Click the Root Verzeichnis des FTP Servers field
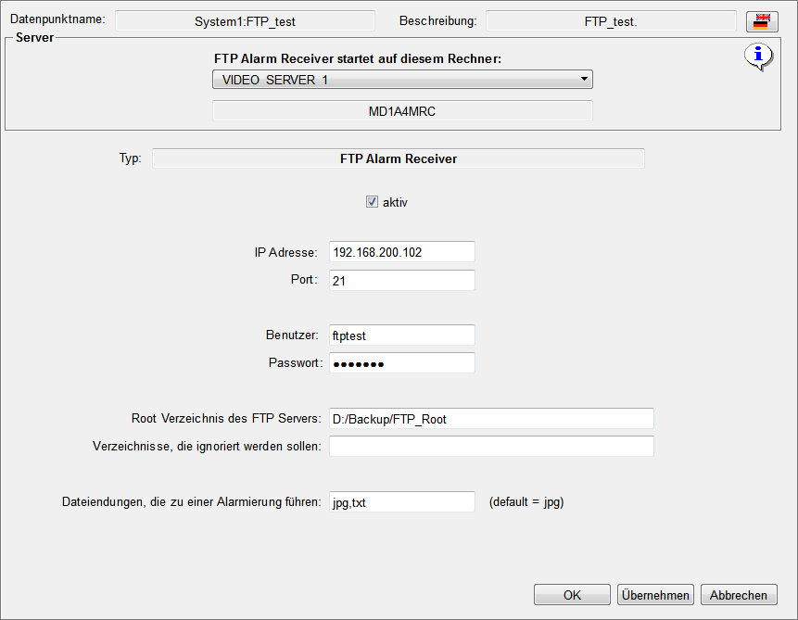798x620 pixels. pos(491,418)
